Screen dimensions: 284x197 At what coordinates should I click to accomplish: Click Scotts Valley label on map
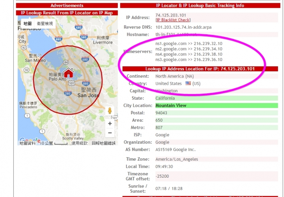(x=73, y=138)
